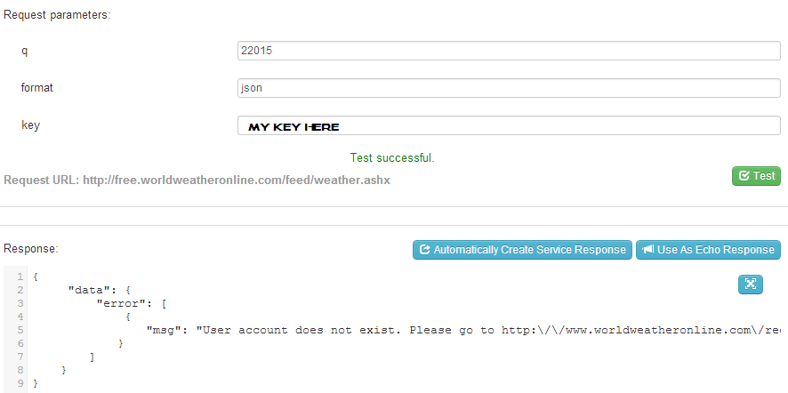Select line number 5 in response gutter

coord(19,330)
